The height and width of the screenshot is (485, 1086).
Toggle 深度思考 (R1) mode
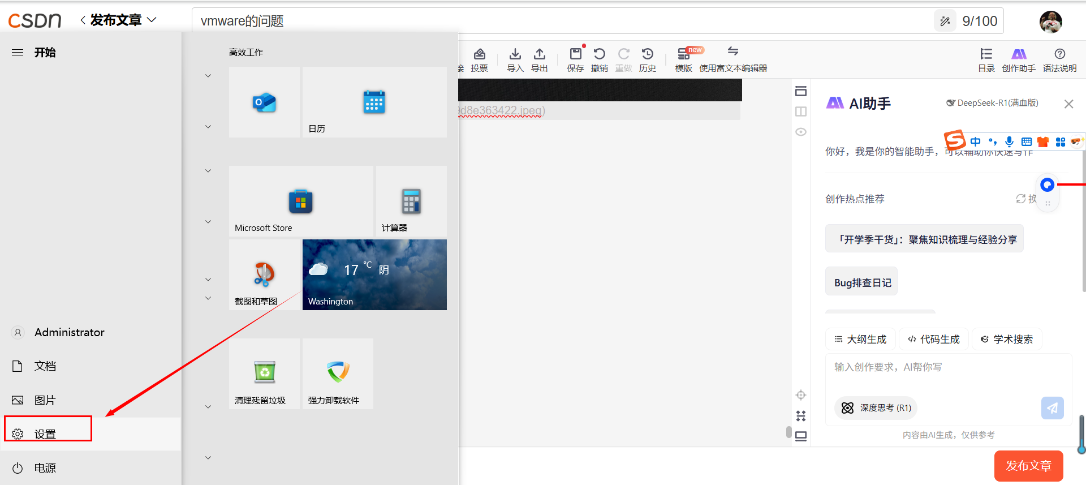coord(876,407)
